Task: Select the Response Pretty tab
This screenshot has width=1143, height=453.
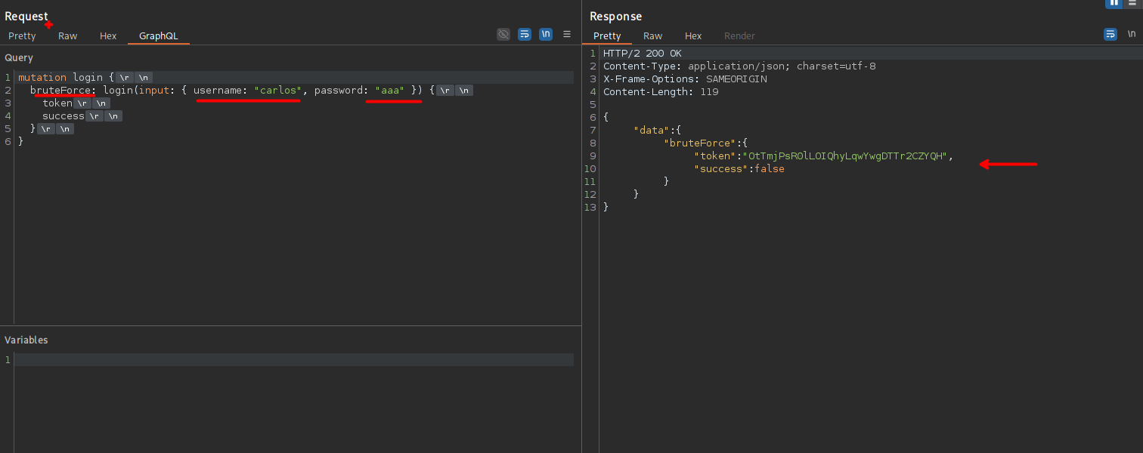Action: [607, 36]
